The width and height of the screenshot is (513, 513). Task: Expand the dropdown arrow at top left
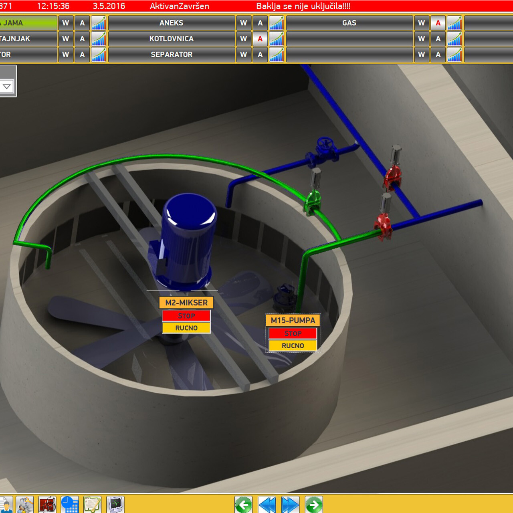pyautogui.click(x=7, y=86)
